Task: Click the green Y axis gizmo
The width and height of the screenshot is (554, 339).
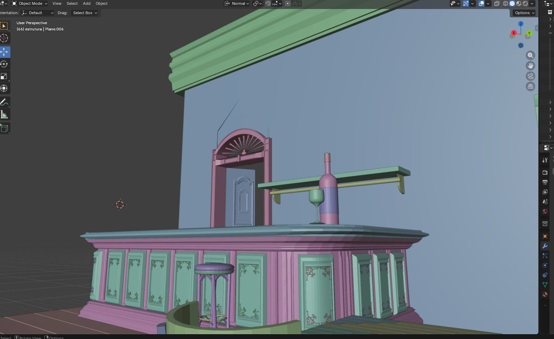Action: pyautogui.click(x=530, y=33)
